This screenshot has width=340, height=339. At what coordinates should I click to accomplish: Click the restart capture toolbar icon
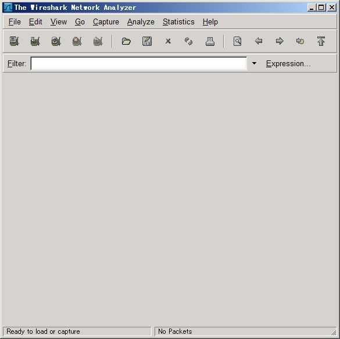click(x=98, y=41)
